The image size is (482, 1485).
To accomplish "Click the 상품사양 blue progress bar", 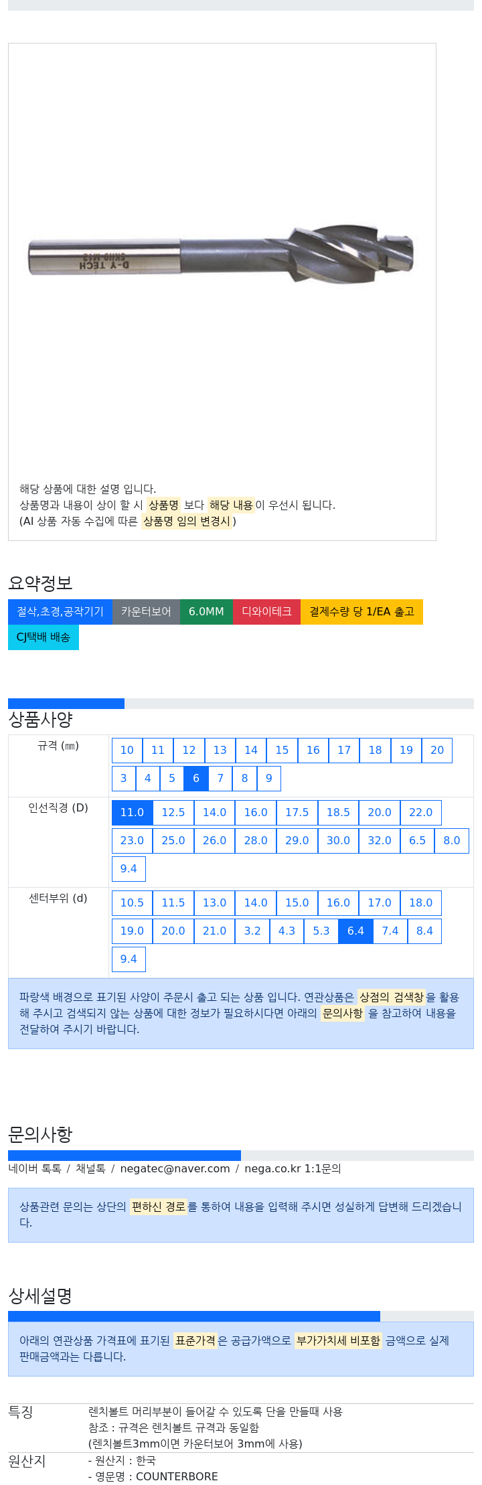I will [x=66, y=704].
